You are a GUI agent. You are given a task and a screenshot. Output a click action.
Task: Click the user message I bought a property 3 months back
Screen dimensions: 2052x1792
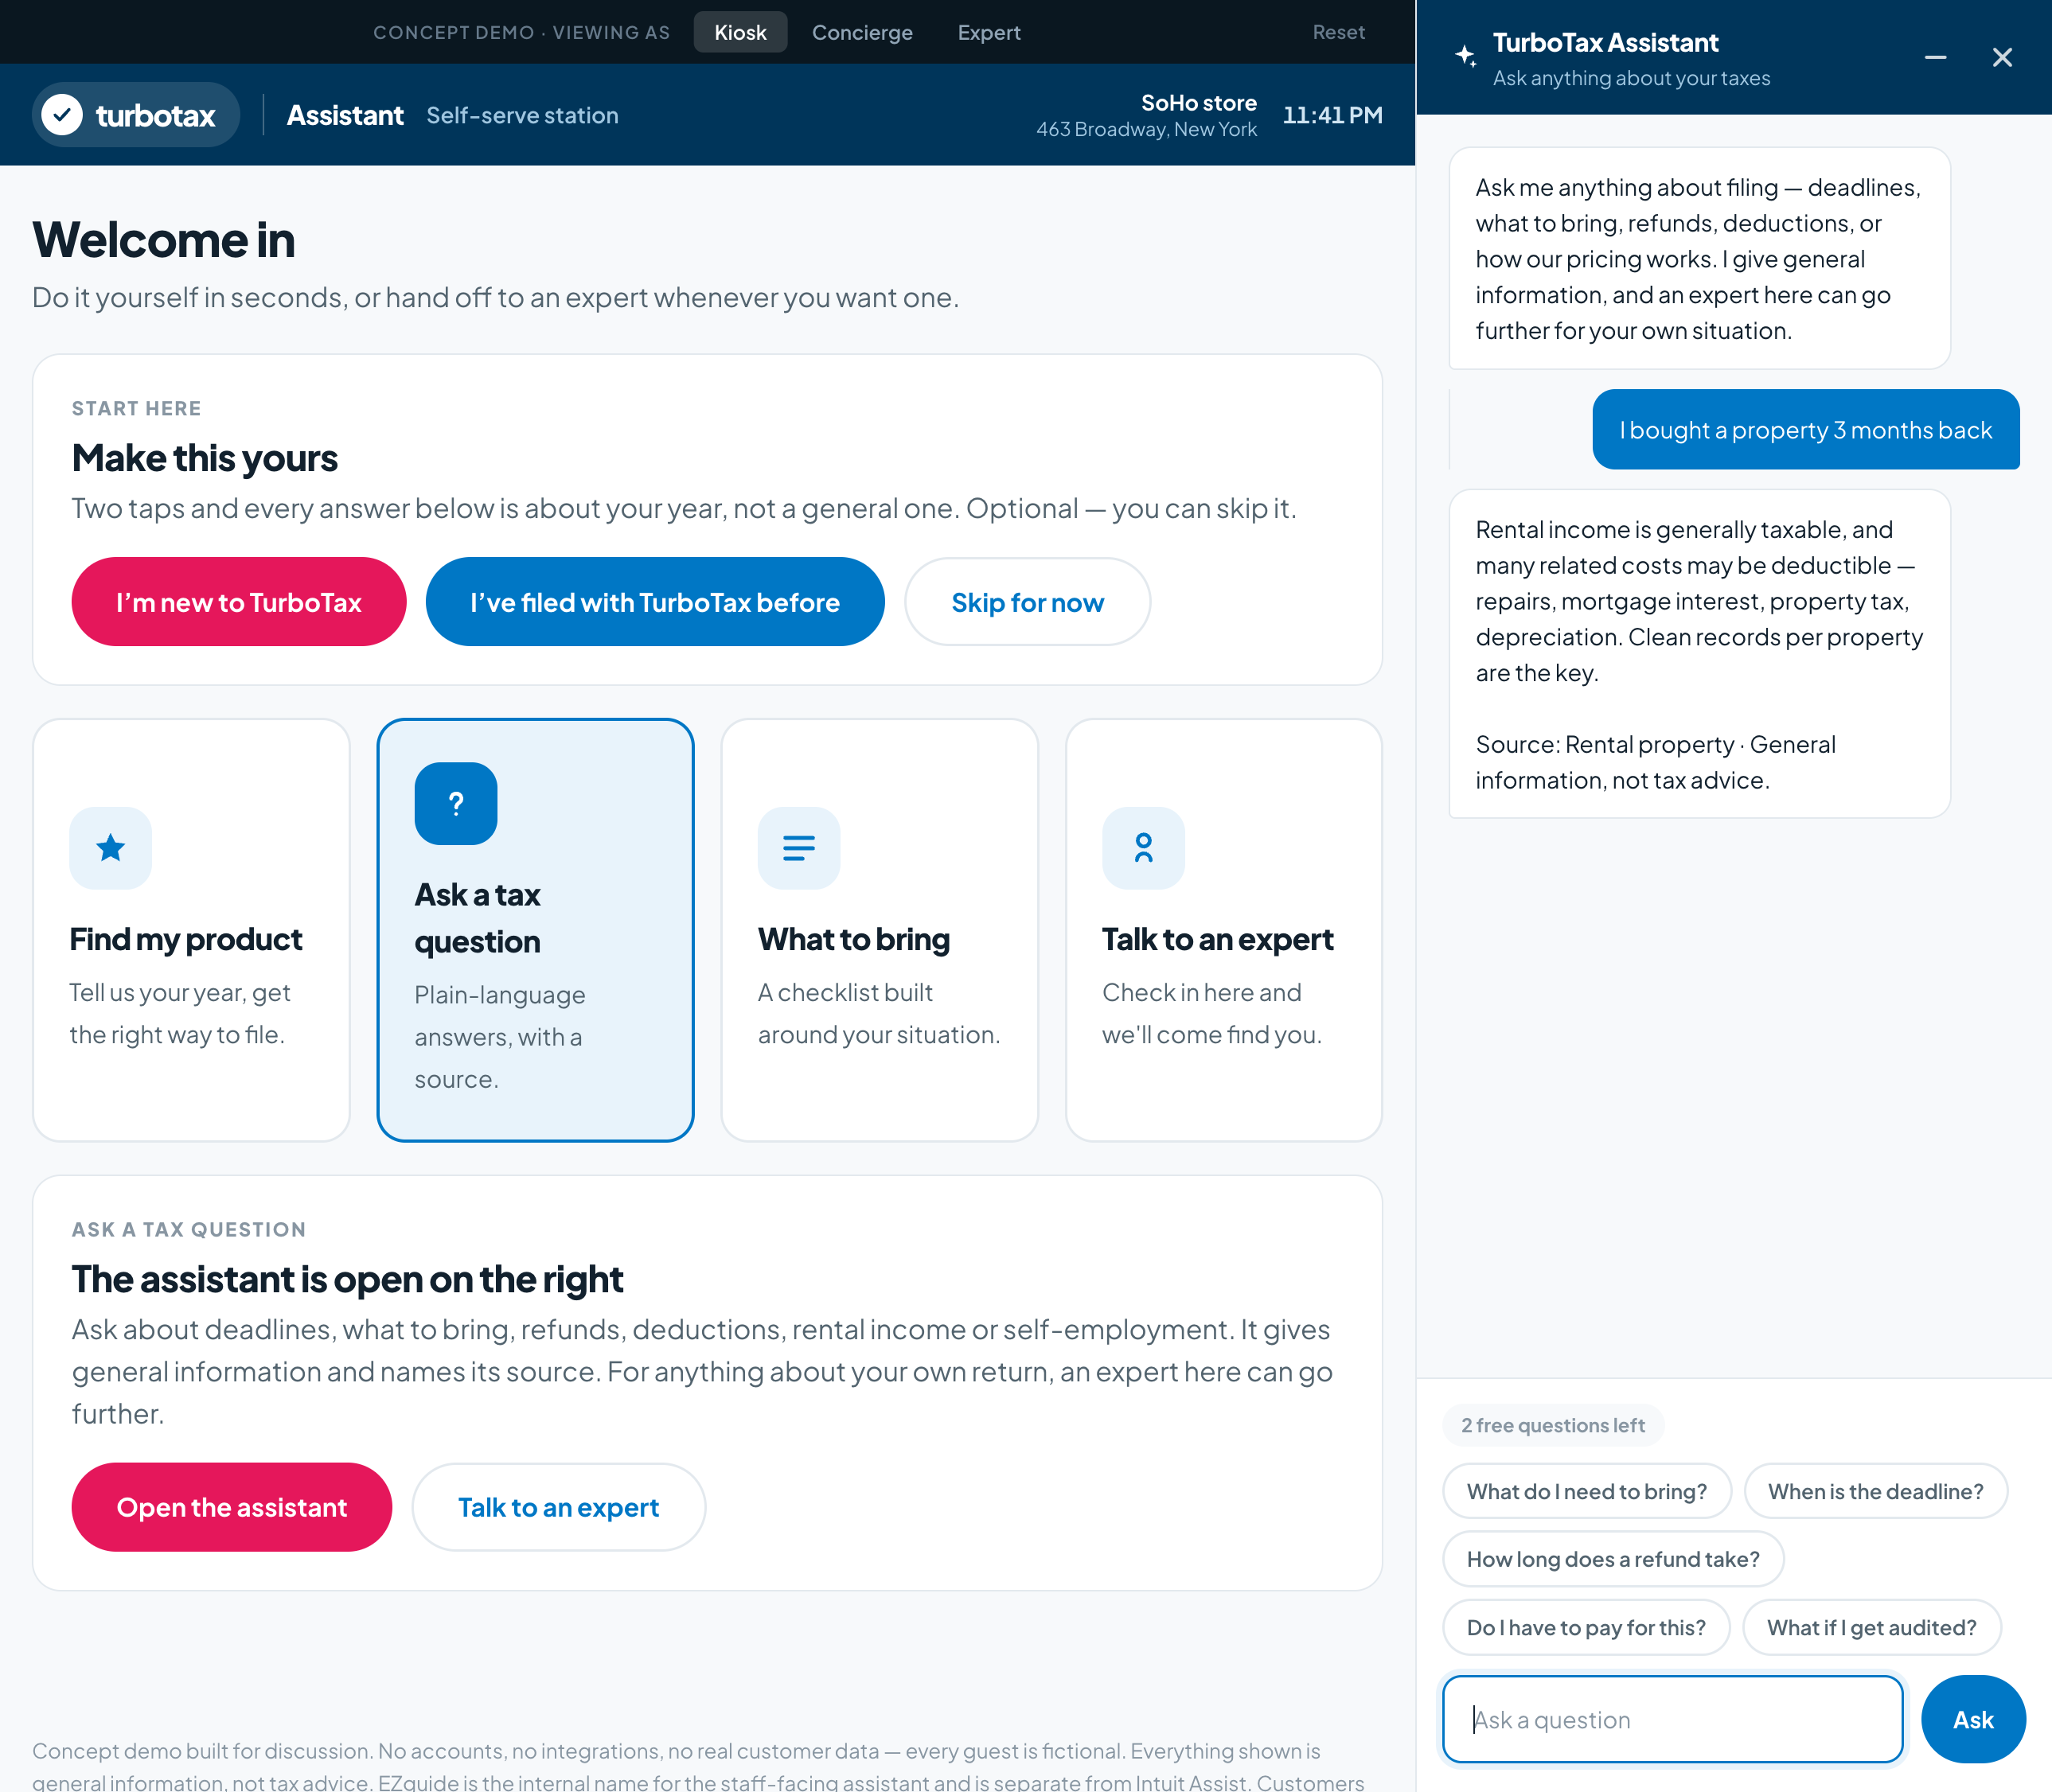[x=1806, y=429]
